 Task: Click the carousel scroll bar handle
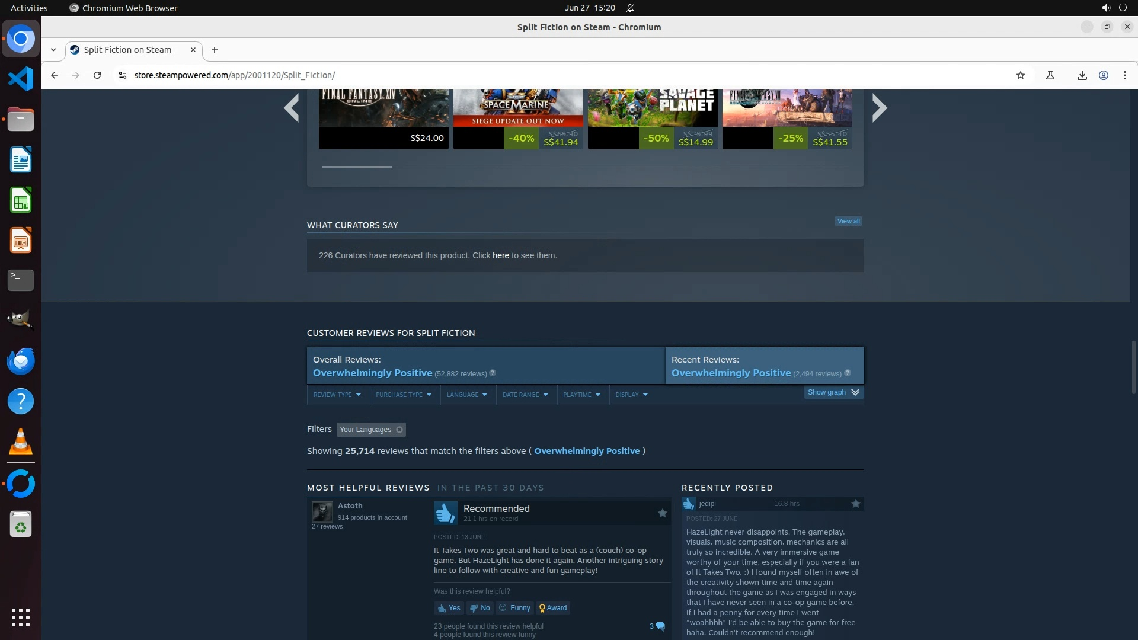[x=357, y=167]
